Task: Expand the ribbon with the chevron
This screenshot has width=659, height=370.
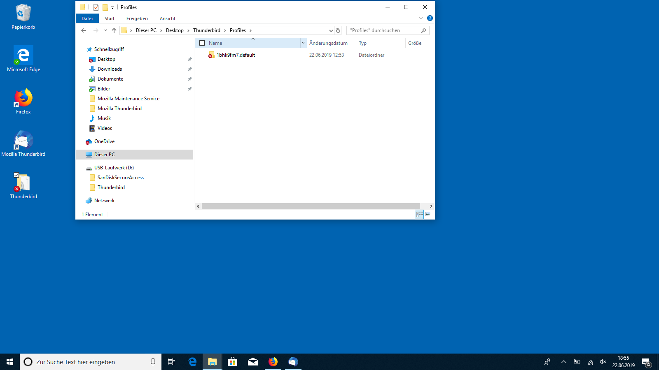Action: click(x=421, y=18)
